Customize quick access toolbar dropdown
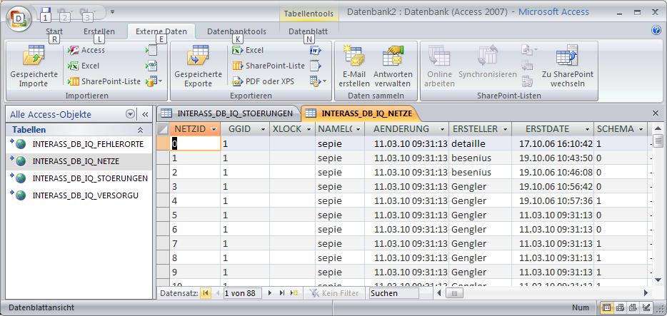The width and height of the screenshot is (667, 316). tap(112, 11)
